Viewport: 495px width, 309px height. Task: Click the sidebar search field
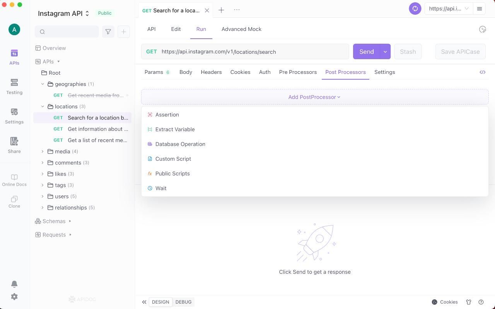(67, 32)
